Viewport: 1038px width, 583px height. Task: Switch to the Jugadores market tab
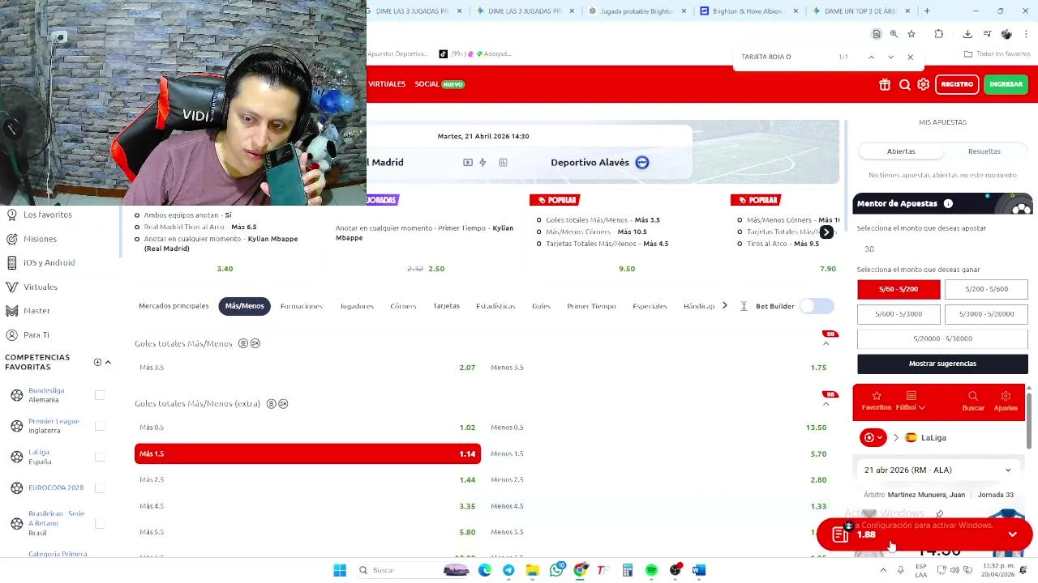[357, 306]
